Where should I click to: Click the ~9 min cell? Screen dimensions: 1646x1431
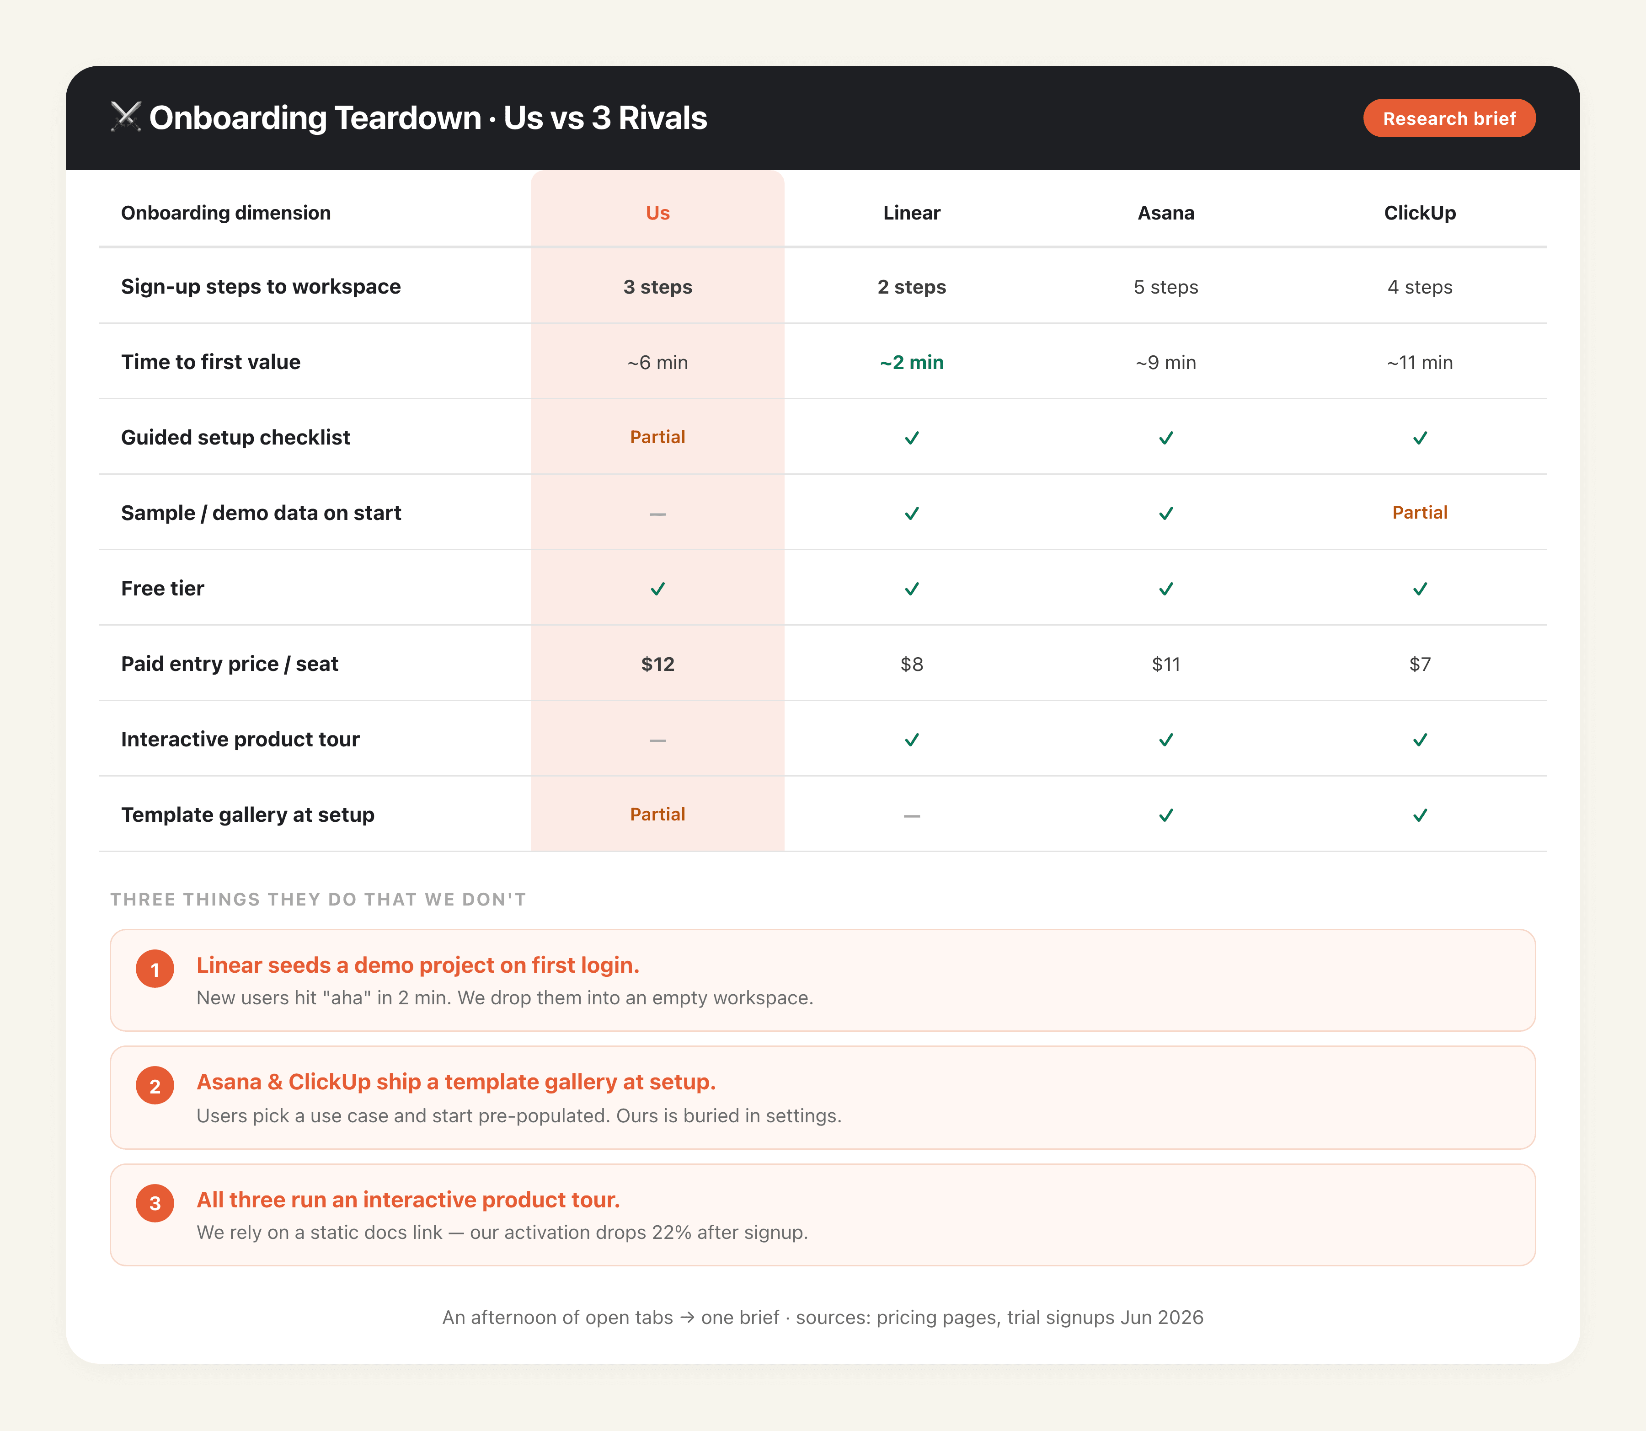click(1165, 363)
